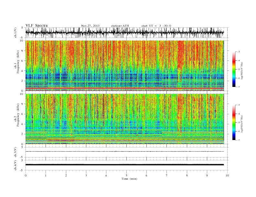Click the "-3" label on ch.2 color bar
This screenshot has width=256, height=197.
pyautogui.click(x=239, y=105)
